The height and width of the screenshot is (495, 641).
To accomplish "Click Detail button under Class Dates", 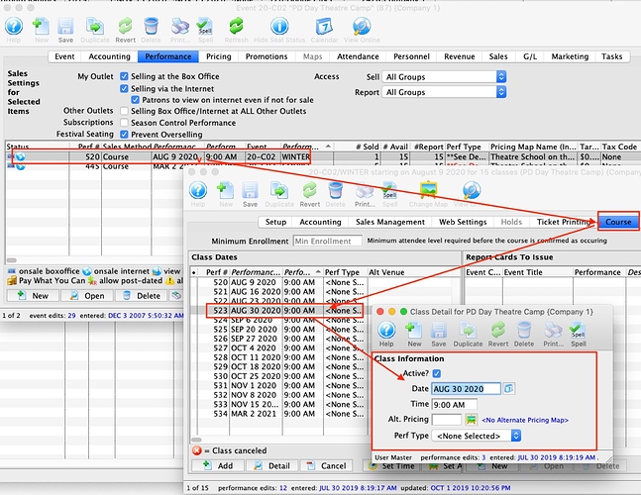I will [x=271, y=465].
